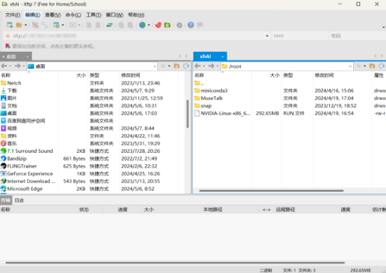Select the Netch folder in local pane
This screenshot has height=273, width=386.
coord(11,83)
